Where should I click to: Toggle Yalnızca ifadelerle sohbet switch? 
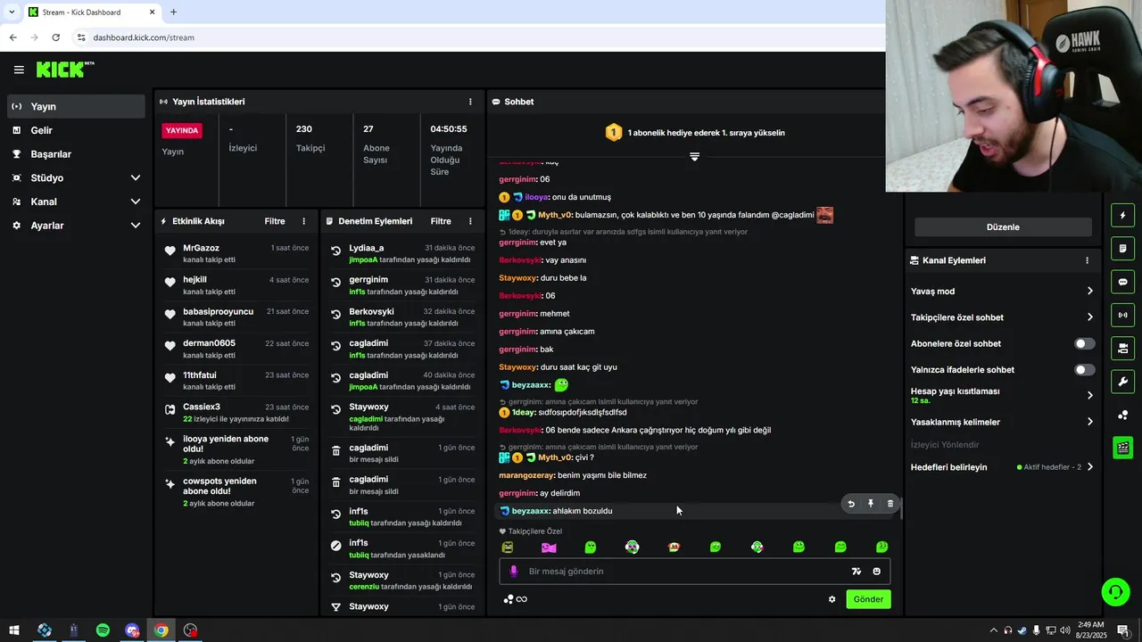(1084, 369)
